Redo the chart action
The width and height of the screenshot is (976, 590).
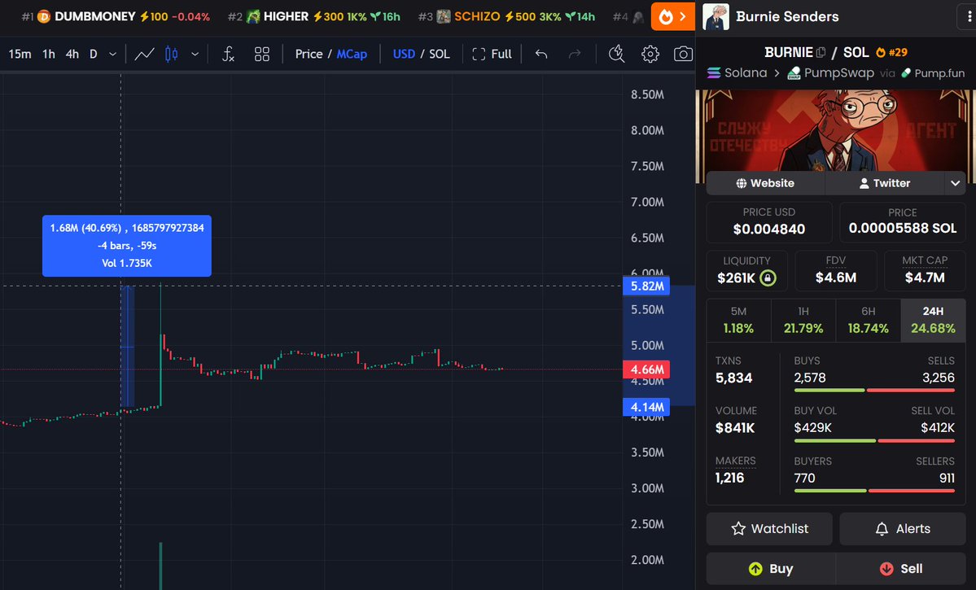[x=575, y=55]
